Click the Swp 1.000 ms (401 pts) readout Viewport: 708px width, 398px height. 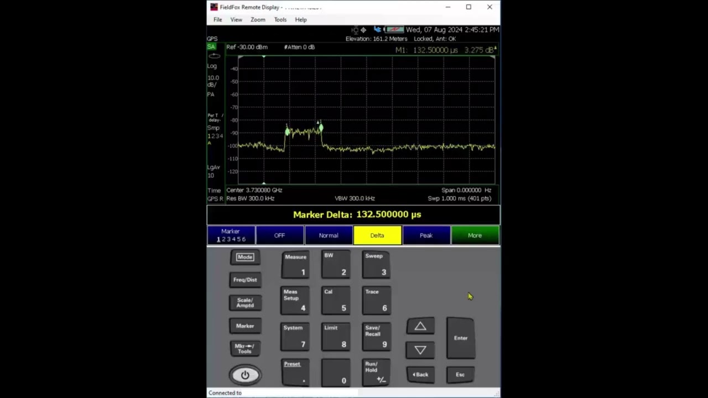460,198
